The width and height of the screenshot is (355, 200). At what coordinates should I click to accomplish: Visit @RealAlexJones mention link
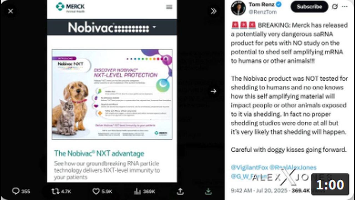tap(293, 167)
